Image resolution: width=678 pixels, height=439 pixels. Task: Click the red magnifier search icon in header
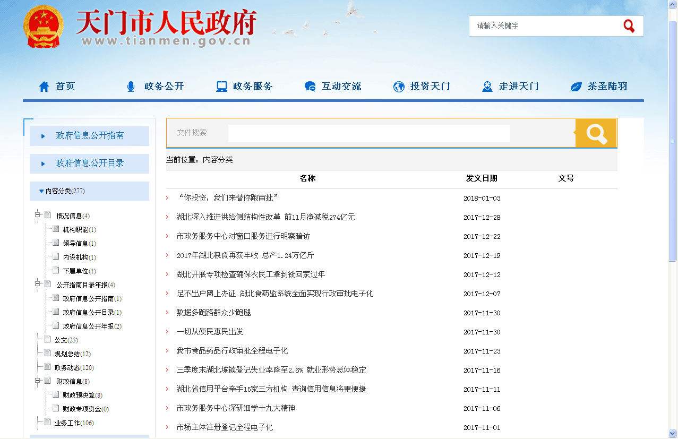629,26
